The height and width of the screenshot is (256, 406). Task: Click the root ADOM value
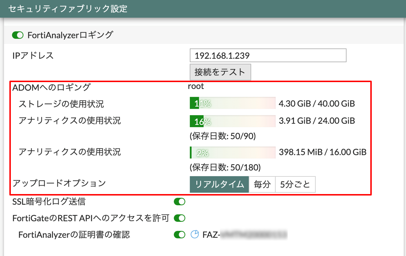tap(196, 86)
